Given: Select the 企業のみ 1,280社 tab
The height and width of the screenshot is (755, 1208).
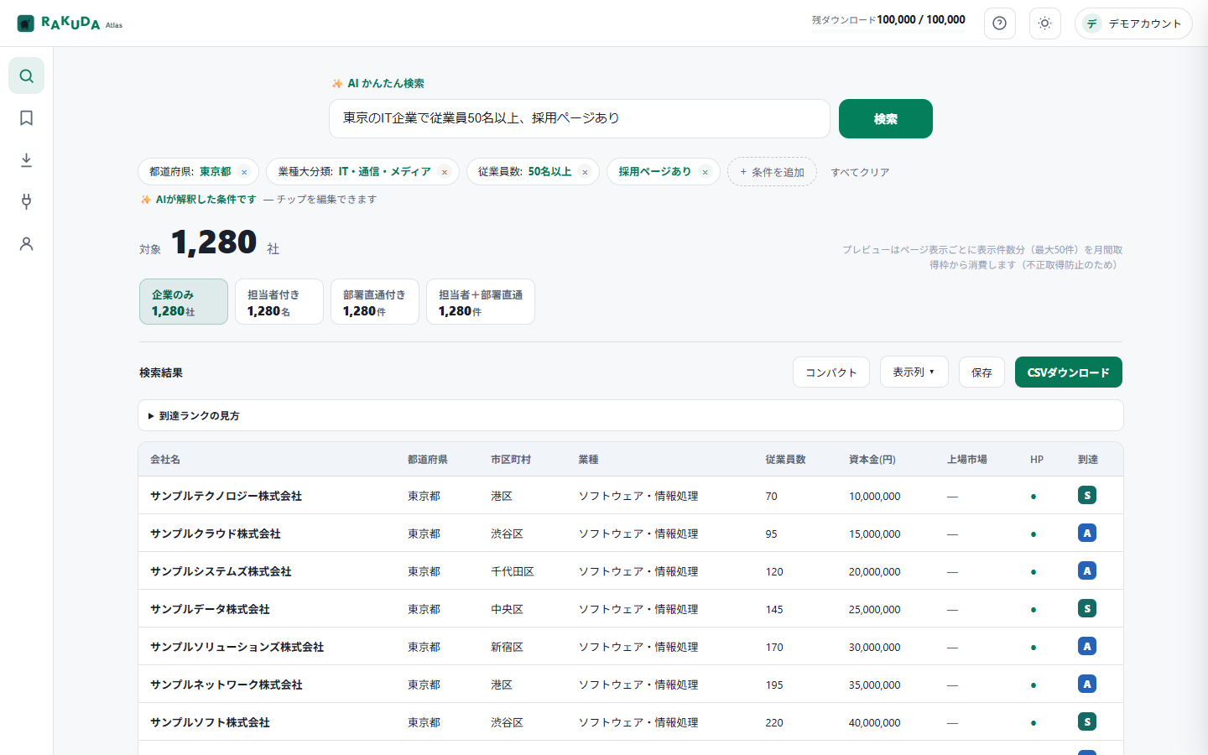Looking at the screenshot, I should pos(183,301).
